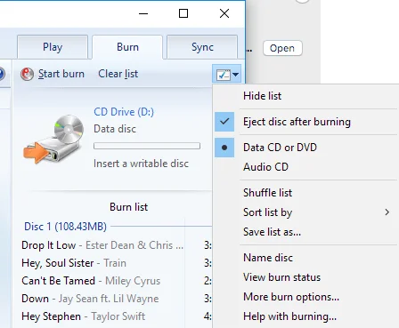This screenshot has height=328, width=399.
Task: Click the Disc 1 (108.43MB) header
Action: tap(65, 227)
